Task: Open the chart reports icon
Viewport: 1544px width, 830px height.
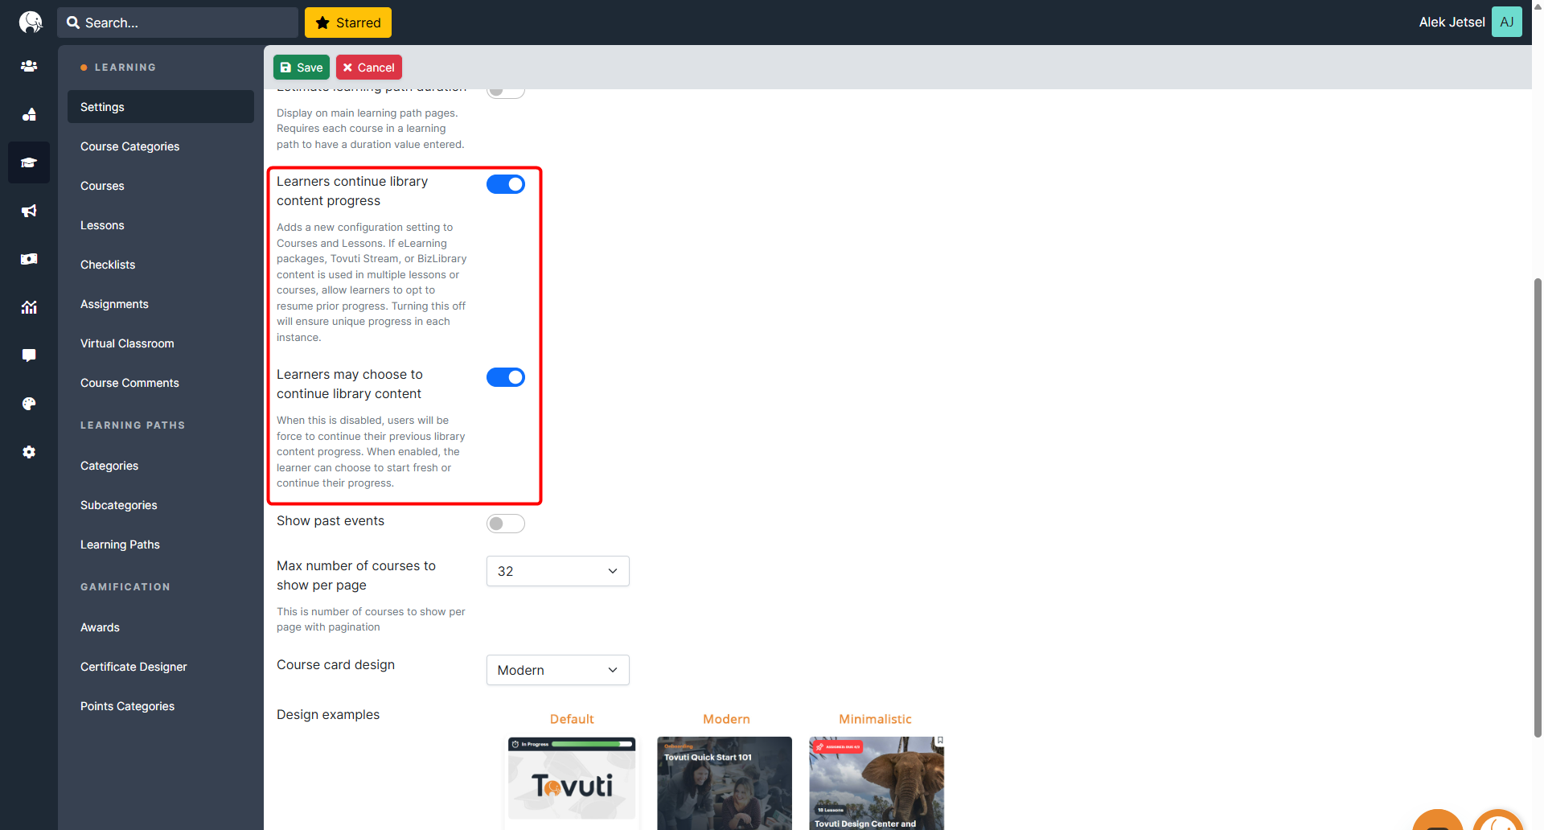Action: [29, 307]
